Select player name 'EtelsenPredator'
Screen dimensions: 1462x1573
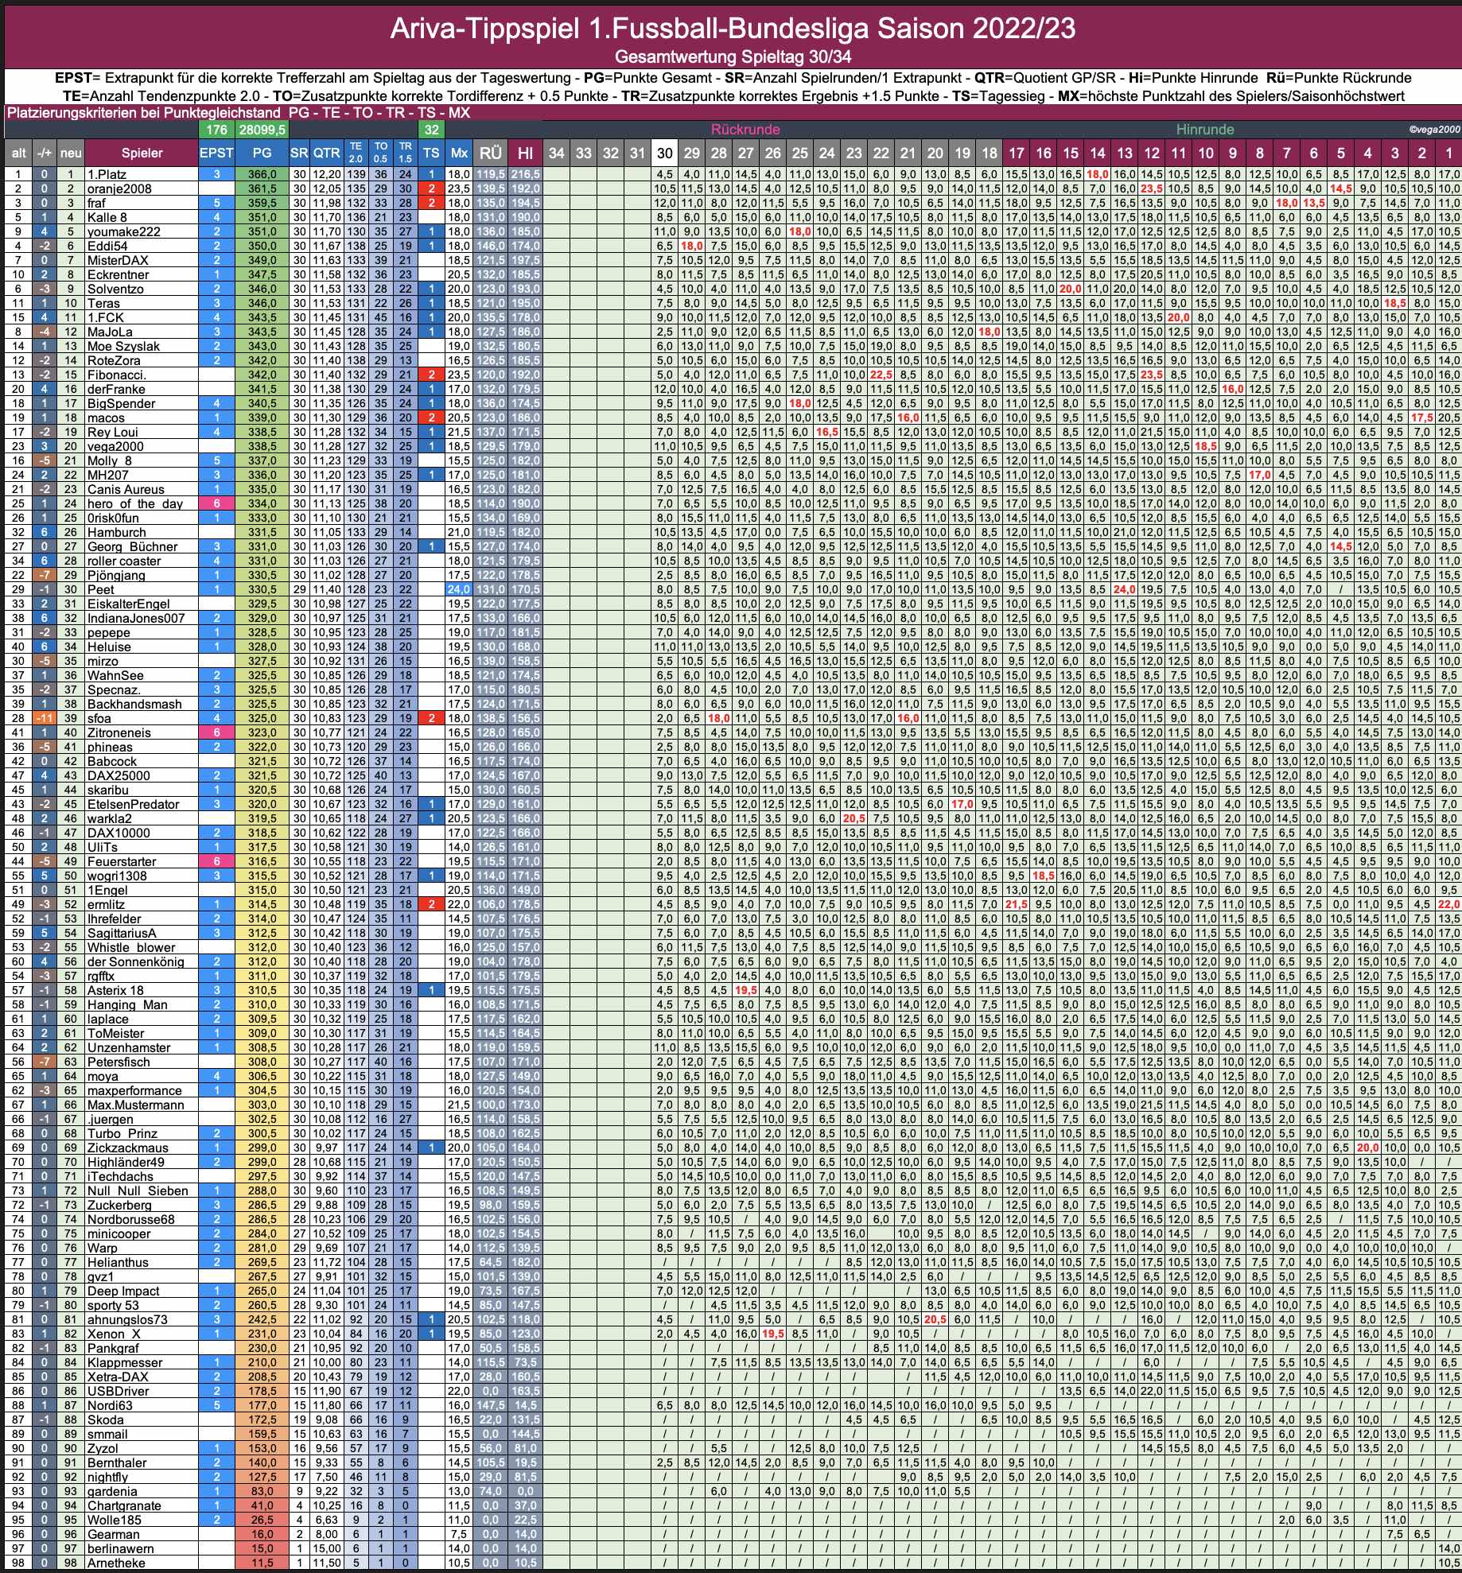coord(134,804)
